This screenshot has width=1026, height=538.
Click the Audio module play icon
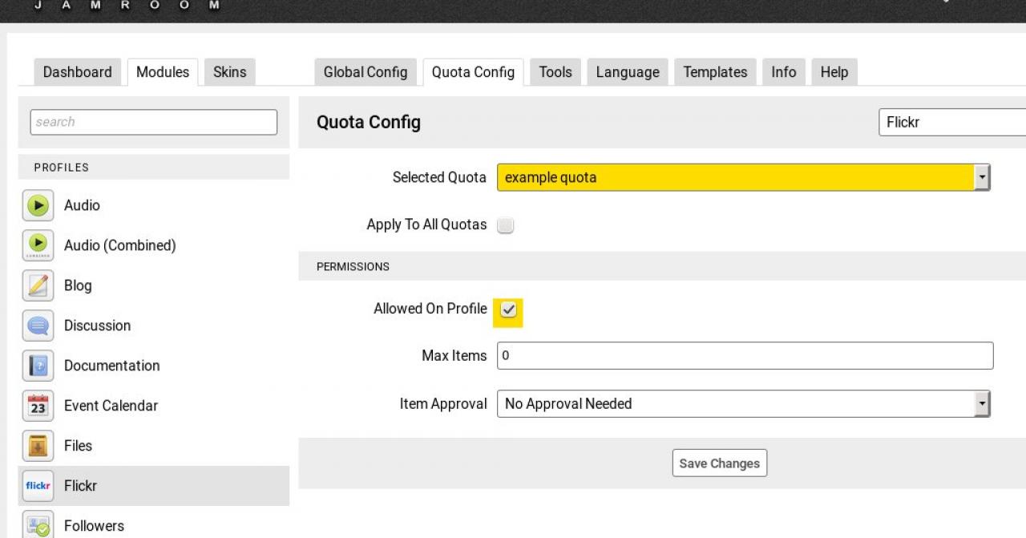tap(38, 205)
